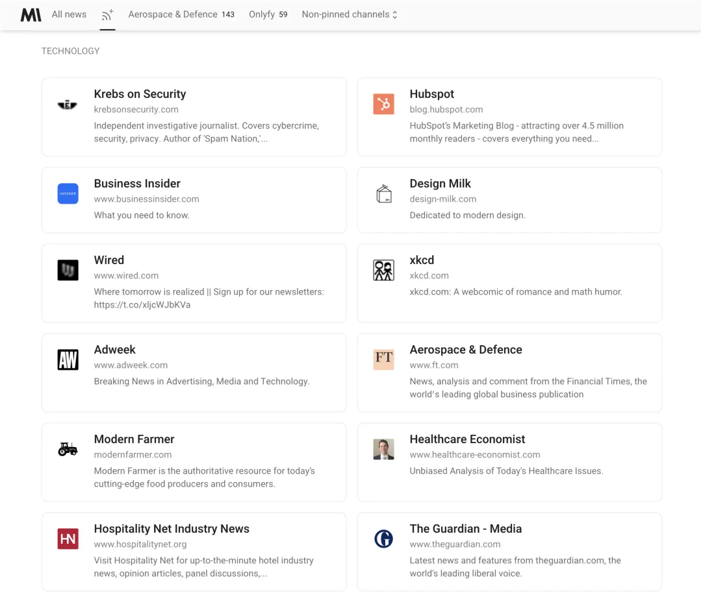Click blog.hubspot.com URL text
This screenshot has width=701, height=597.
click(446, 110)
